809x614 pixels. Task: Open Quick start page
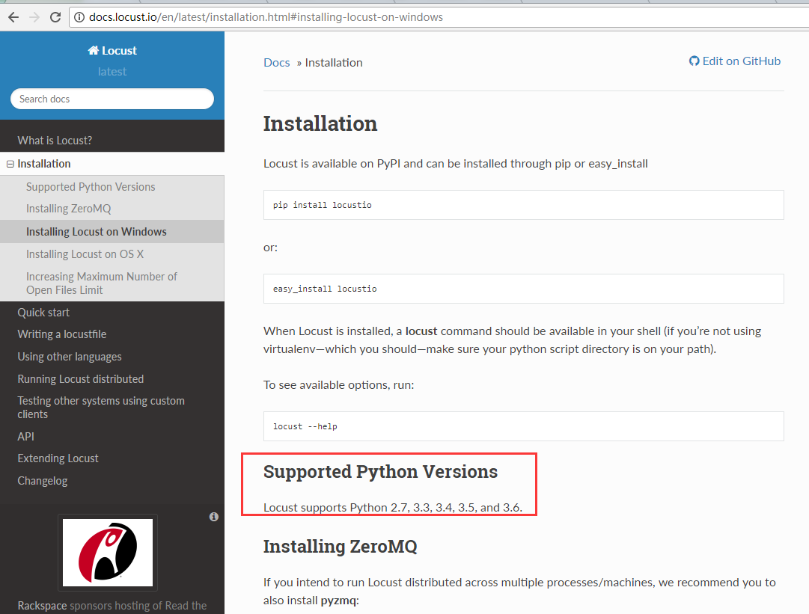point(43,313)
